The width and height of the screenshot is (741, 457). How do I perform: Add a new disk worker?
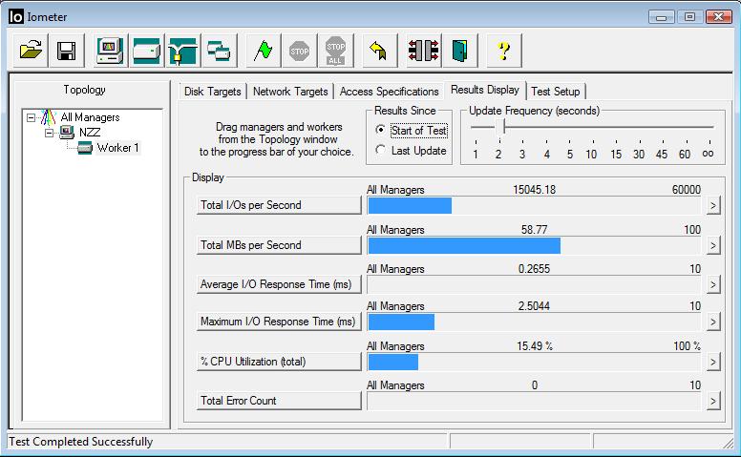tap(146, 50)
